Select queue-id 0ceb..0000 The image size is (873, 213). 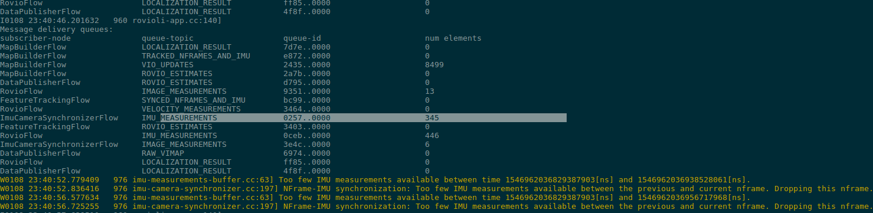click(307, 136)
